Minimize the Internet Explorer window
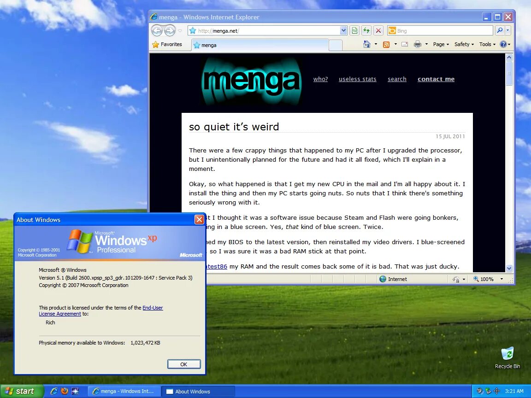Image resolution: width=531 pixels, height=398 pixels. 487,17
